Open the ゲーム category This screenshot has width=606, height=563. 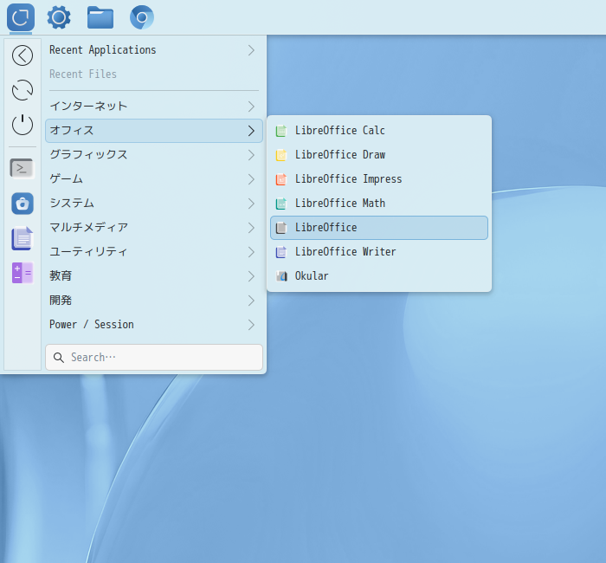point(154,179)
